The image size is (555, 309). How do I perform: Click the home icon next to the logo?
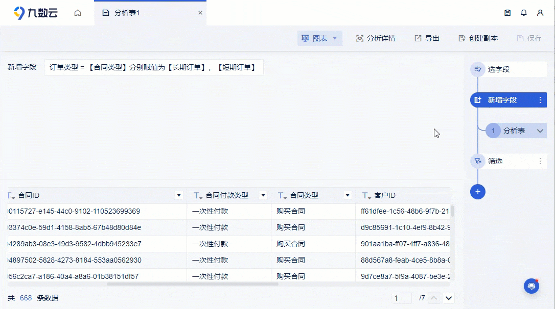tap(78, 13)
